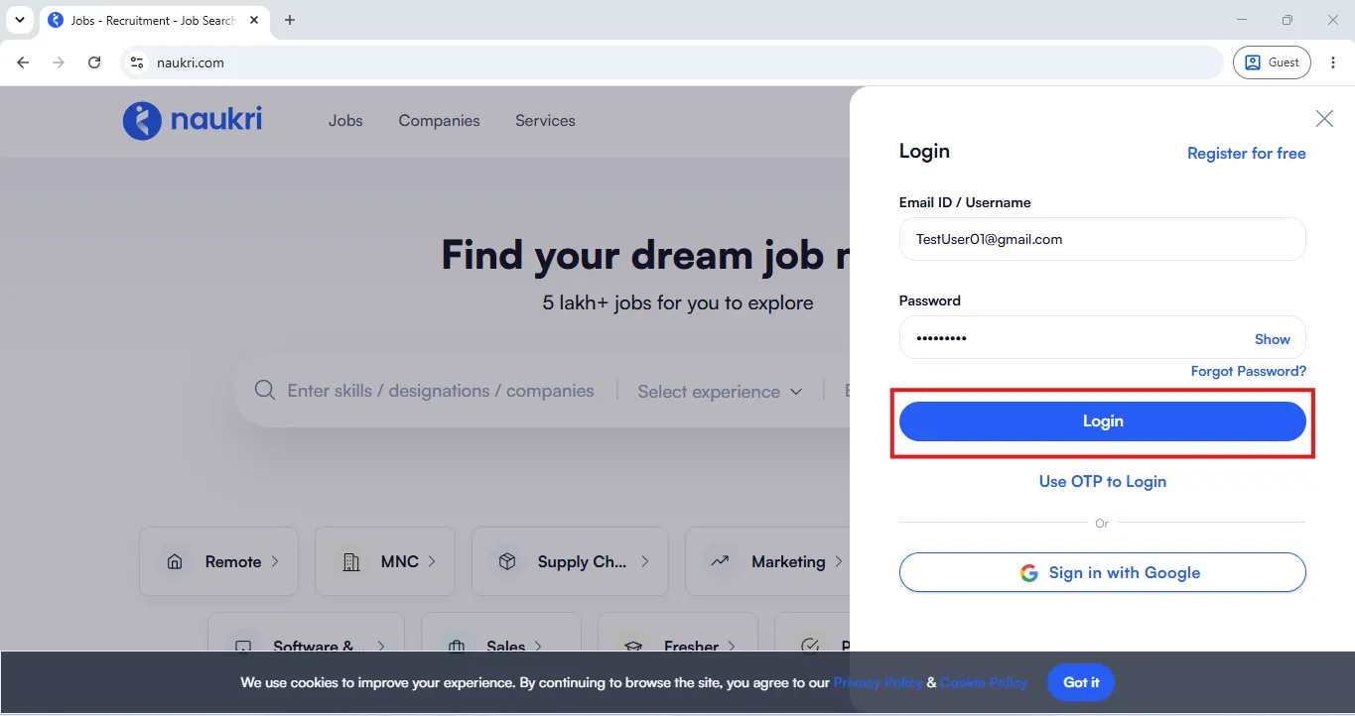Click the Remote category home icon

175,561
